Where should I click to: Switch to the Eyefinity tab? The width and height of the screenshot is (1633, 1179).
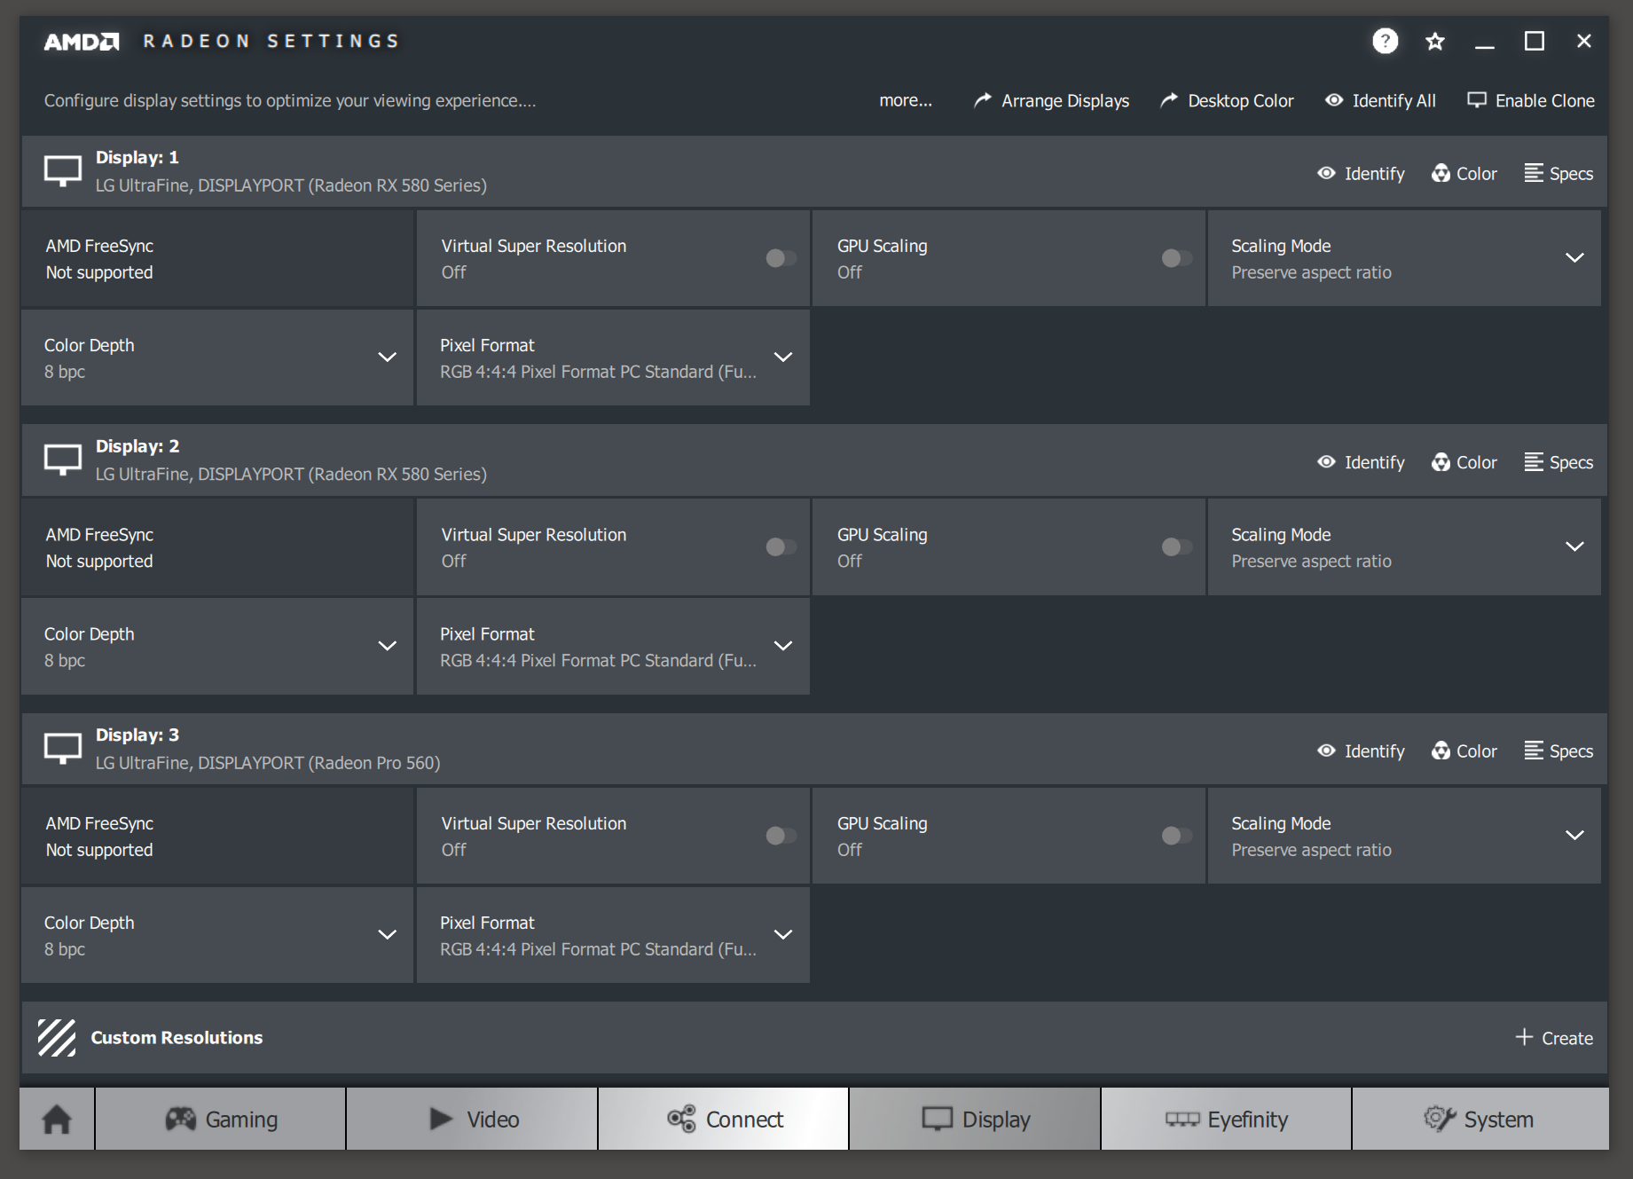pyautogui.click(x=1227, y=1119)
